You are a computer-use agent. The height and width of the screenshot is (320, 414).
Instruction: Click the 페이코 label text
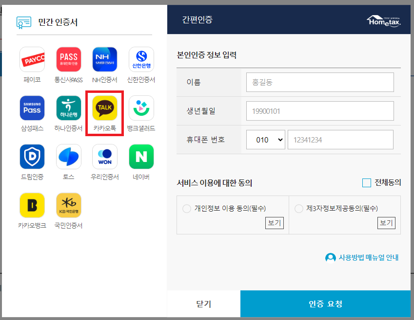pos(32,80)
